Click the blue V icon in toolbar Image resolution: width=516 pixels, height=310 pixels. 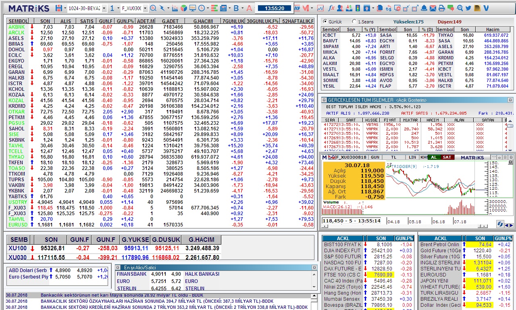486,8
